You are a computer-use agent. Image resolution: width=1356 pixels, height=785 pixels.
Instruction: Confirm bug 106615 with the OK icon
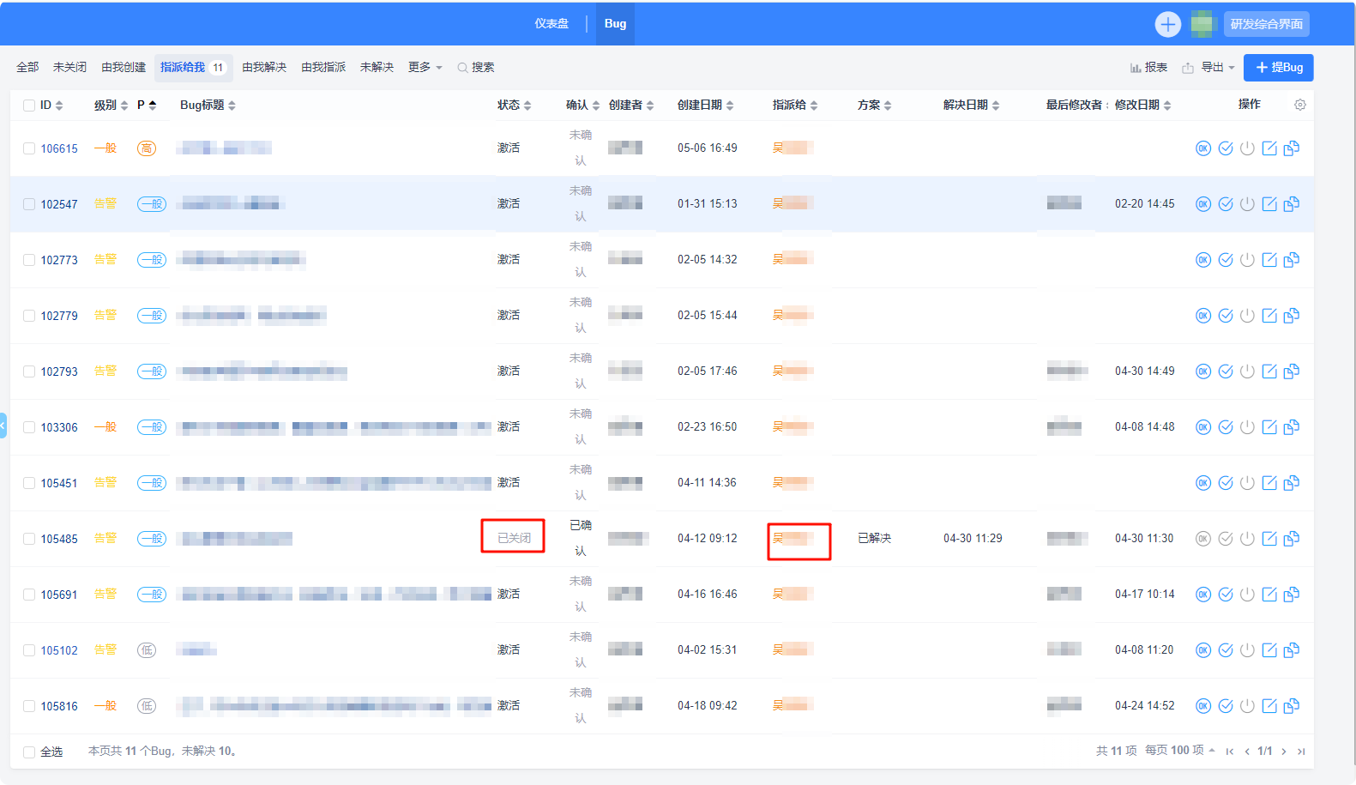point(1202,148)
